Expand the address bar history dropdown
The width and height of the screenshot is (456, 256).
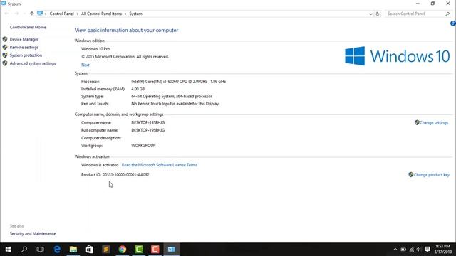(x=370, y=14)
